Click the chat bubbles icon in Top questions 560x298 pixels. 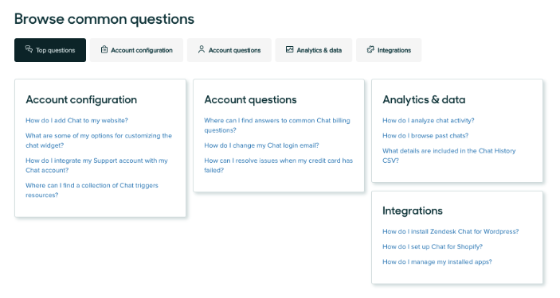click(29, 49)
